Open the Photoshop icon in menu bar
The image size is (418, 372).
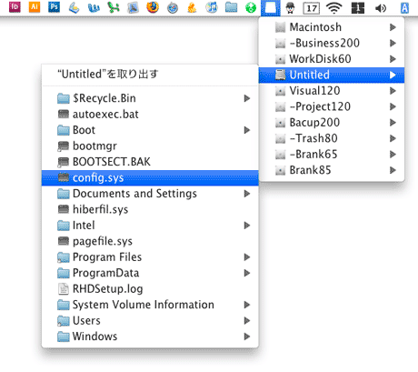click(x=54, y=7)
